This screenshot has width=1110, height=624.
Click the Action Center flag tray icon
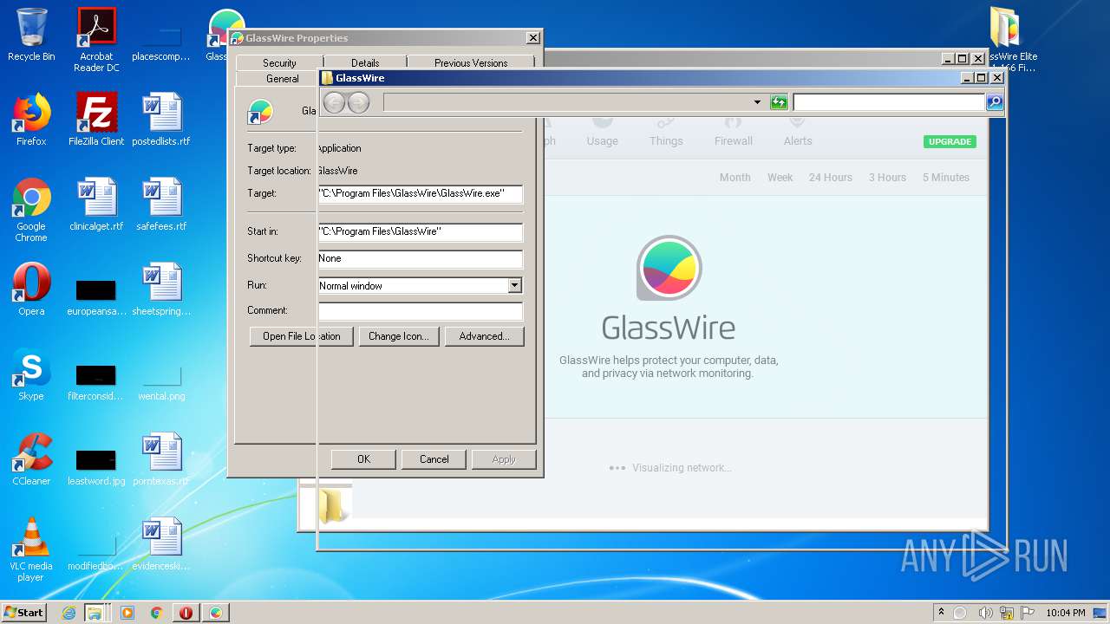pos(1028,613)
